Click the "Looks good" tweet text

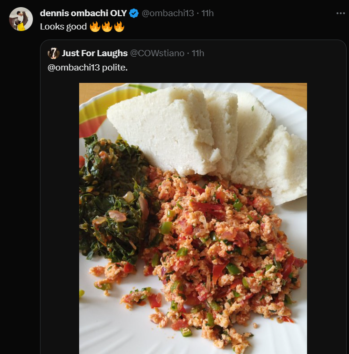[x=63, y=27]
